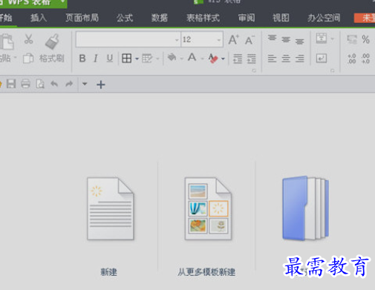The width and height of the screenshot is (375, 290).
Task: Toggle Underline formatting
Action: tap(110, 59)
